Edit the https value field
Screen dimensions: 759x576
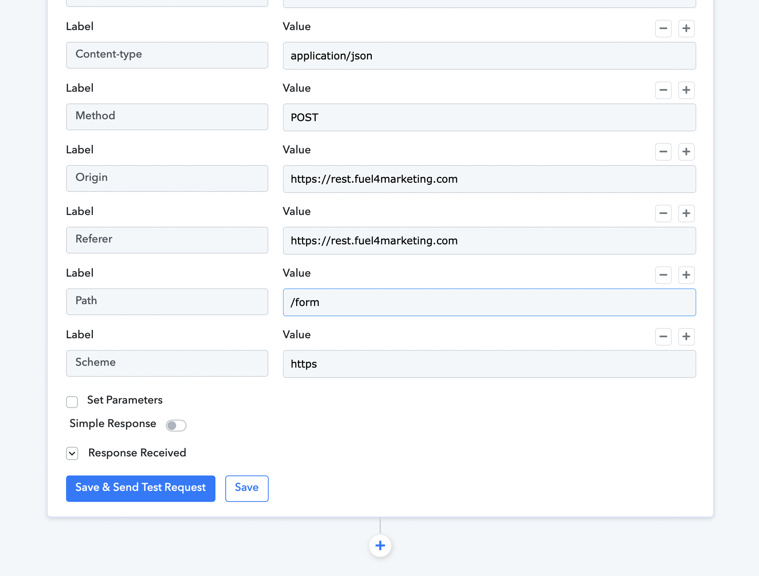click(489, 364)
